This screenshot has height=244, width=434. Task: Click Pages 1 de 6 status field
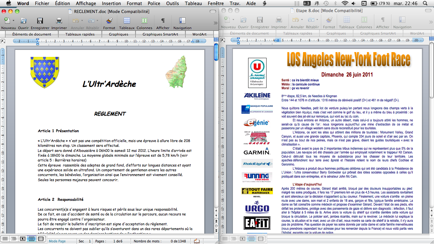point(111,241)
